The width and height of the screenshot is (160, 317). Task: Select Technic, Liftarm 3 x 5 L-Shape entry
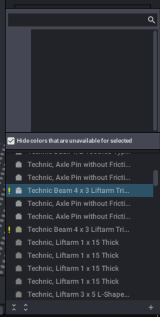point(80,294)
